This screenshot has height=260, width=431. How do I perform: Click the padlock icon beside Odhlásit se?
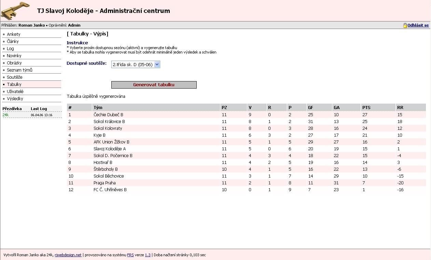405,25
